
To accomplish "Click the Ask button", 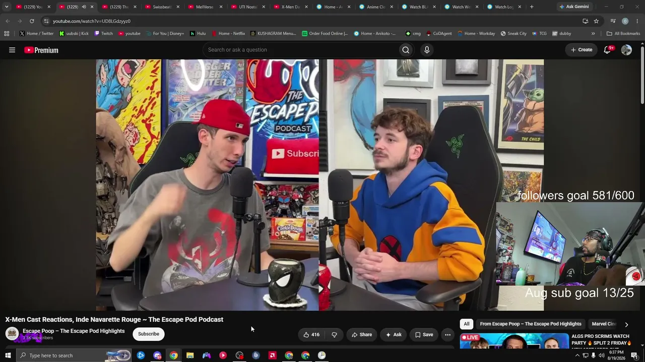I will [394, 334].
